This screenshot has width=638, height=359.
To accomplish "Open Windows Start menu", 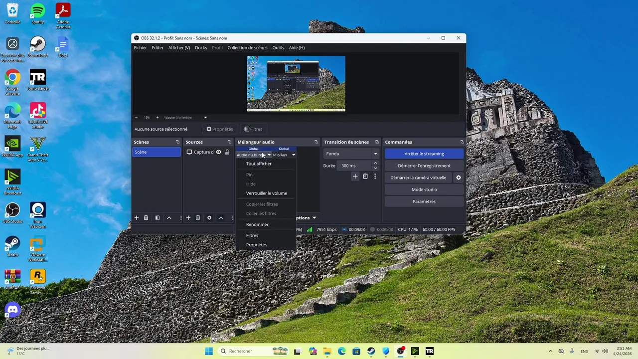I will click(x=208, y=351).
